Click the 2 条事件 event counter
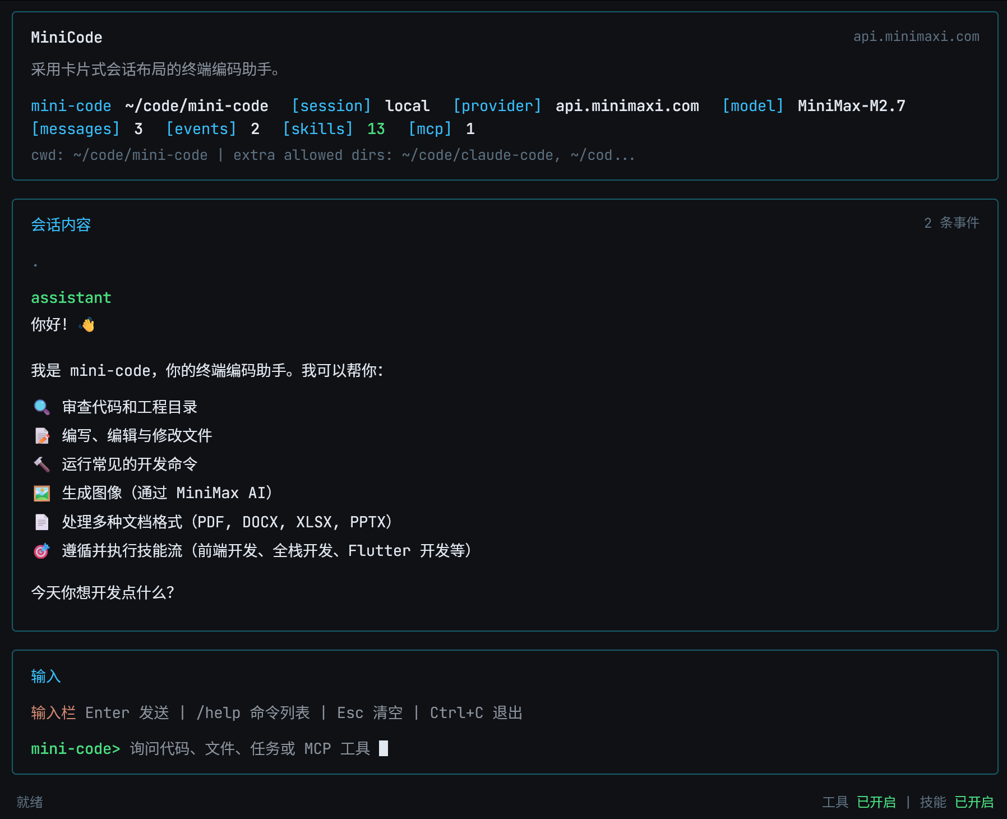The width and height of the screenshot is (1007, 819). click(x=951, y=222)
